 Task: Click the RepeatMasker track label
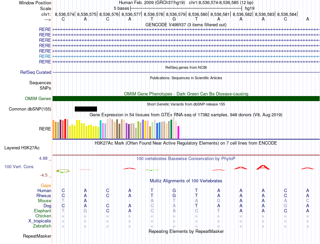tap(37, 236)
